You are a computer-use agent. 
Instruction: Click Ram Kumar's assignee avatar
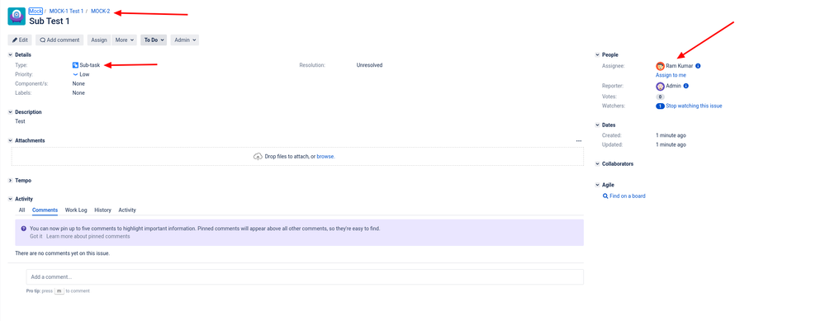click(660, 66)
